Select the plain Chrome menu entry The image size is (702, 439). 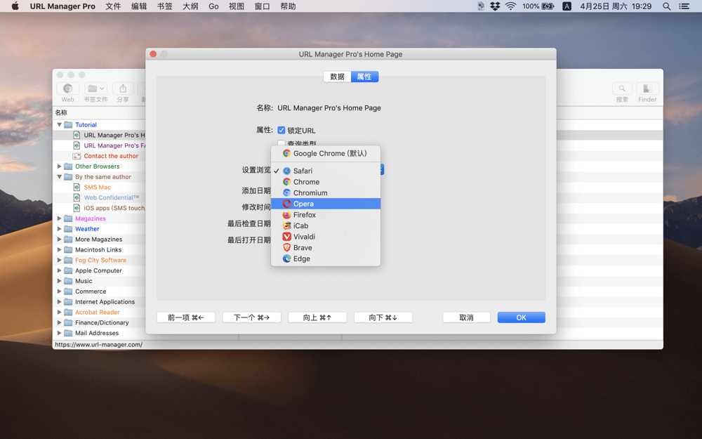pos(326,182)
